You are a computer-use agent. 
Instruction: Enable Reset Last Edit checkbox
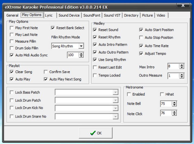pyautogui.click(x=95, y=67)
